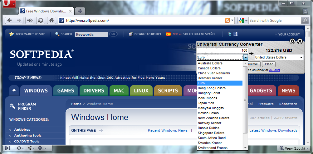Go to the Home page button

click(x=52, y=20)
